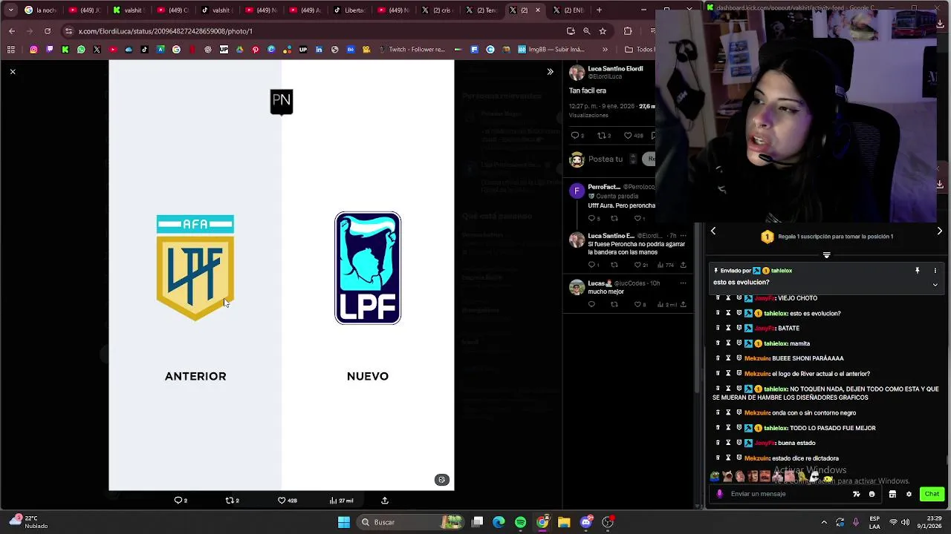The image size is (951, 534).
Task: Timeout user on 'BATATE' message
Action: pos(728,328)
